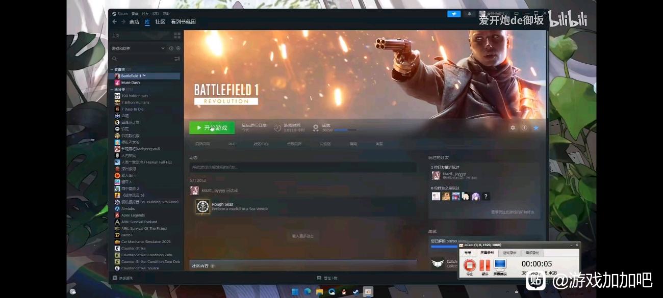Click the Steam icon on the taskbar
The width and height of the screenshot is (663, 298).
[356, 292]
